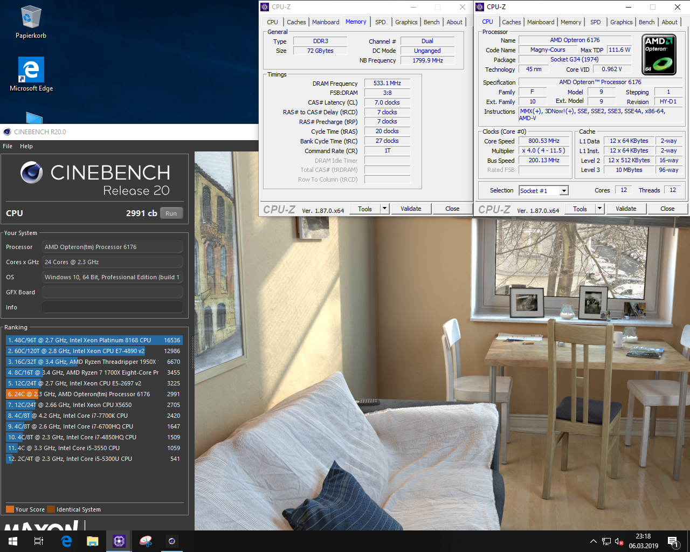
Task: Switch to Caches tab in left CPU-Z
Action: click(296, 22)
